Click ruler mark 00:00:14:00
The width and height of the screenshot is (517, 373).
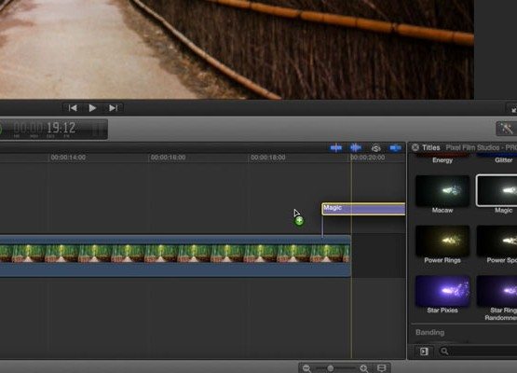click(x=68, y=158)
